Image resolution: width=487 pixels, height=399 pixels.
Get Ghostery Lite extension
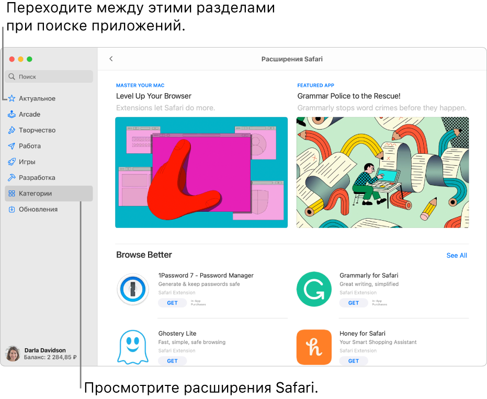tap(173, 361)
